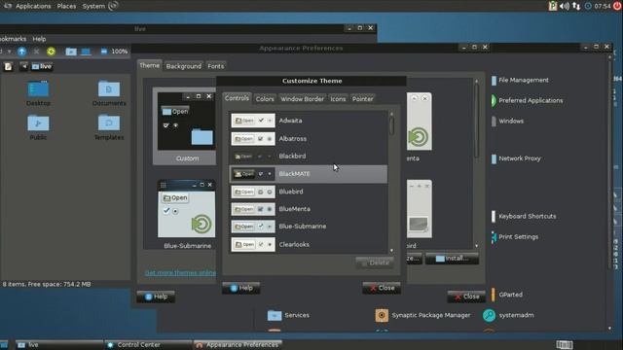The height and width of the screenshot is (350, 623).
Task: Click the clock showing 07:54
Action: 603,6
